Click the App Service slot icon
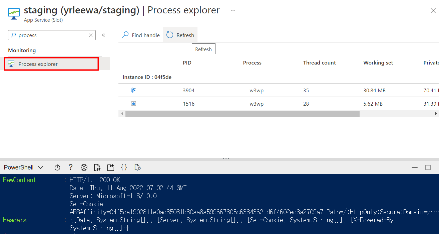Screen dimensions: 439x234 [x=14, y=14]
